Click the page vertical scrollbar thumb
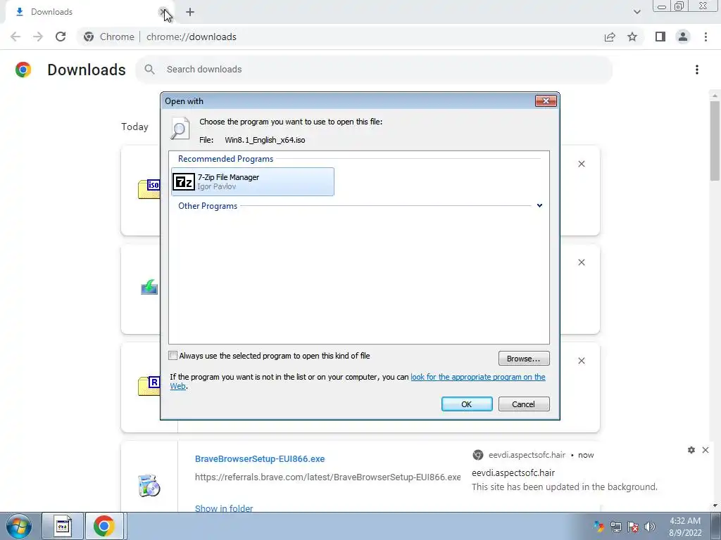Image resolution: width=721 pixels, height=540 pixels. (715, 141)
